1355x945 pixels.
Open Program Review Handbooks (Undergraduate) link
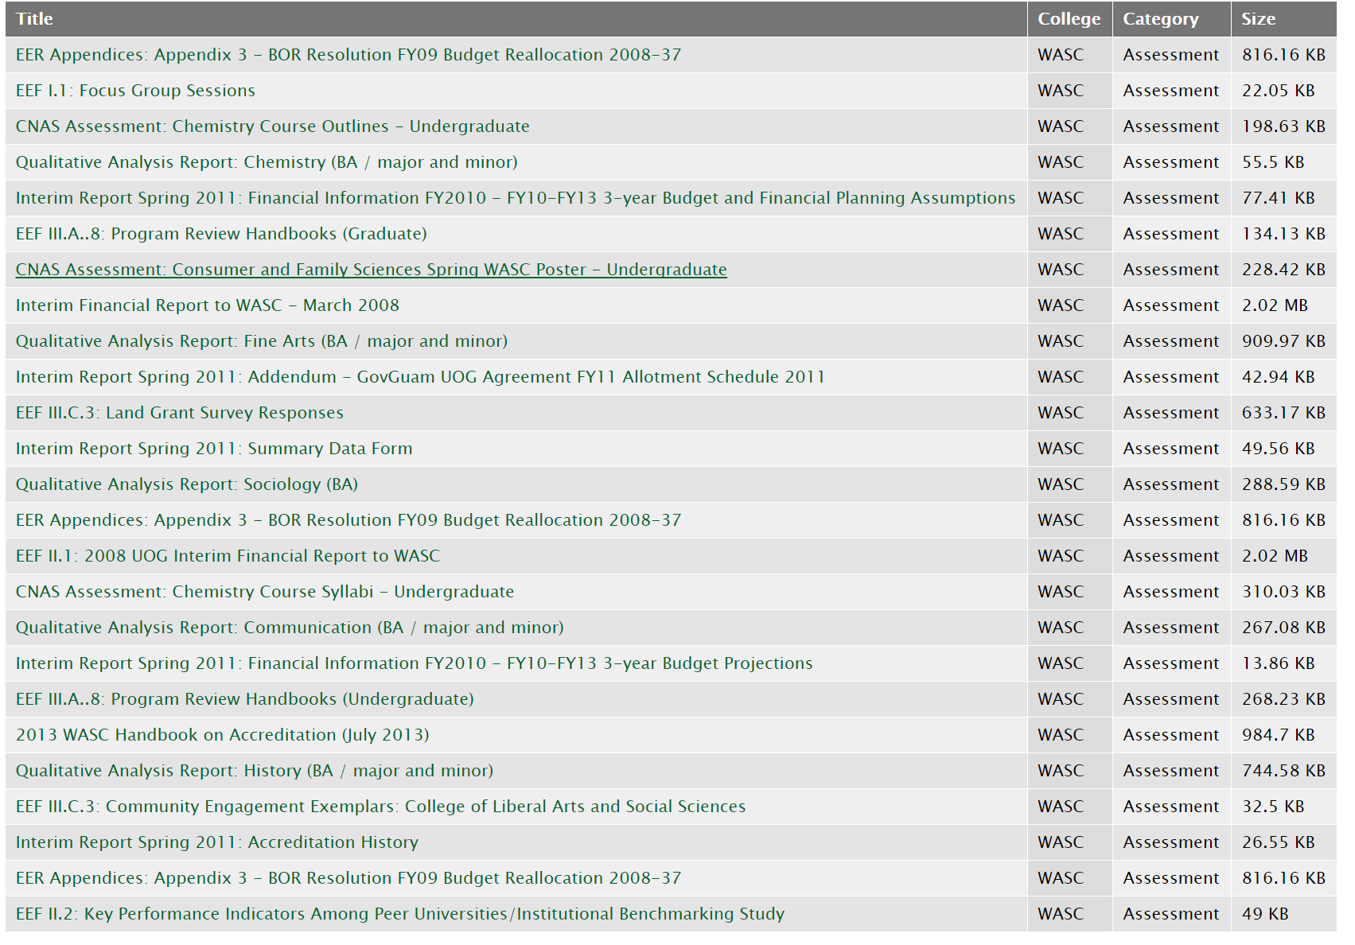(x=244, y=699)
